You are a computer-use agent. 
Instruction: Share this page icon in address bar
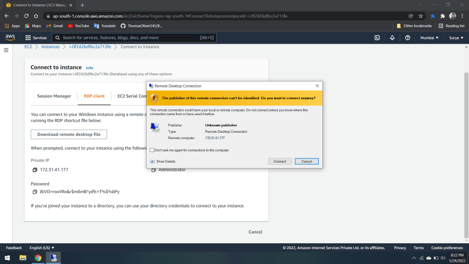(x=411, y=16)
